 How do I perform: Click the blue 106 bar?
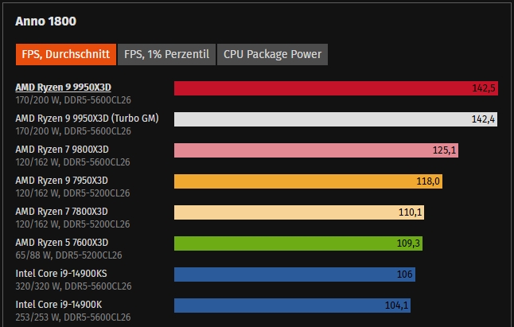pos(294,274)
